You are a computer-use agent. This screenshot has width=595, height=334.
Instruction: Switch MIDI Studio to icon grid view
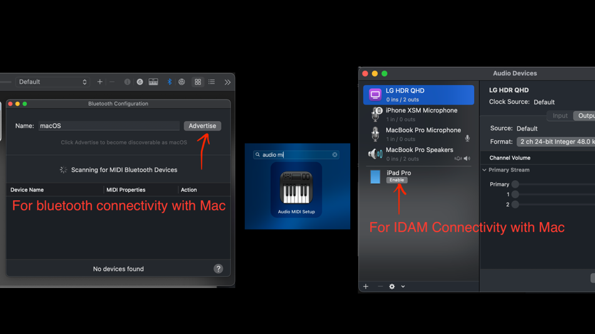click(x=198, y=82)
